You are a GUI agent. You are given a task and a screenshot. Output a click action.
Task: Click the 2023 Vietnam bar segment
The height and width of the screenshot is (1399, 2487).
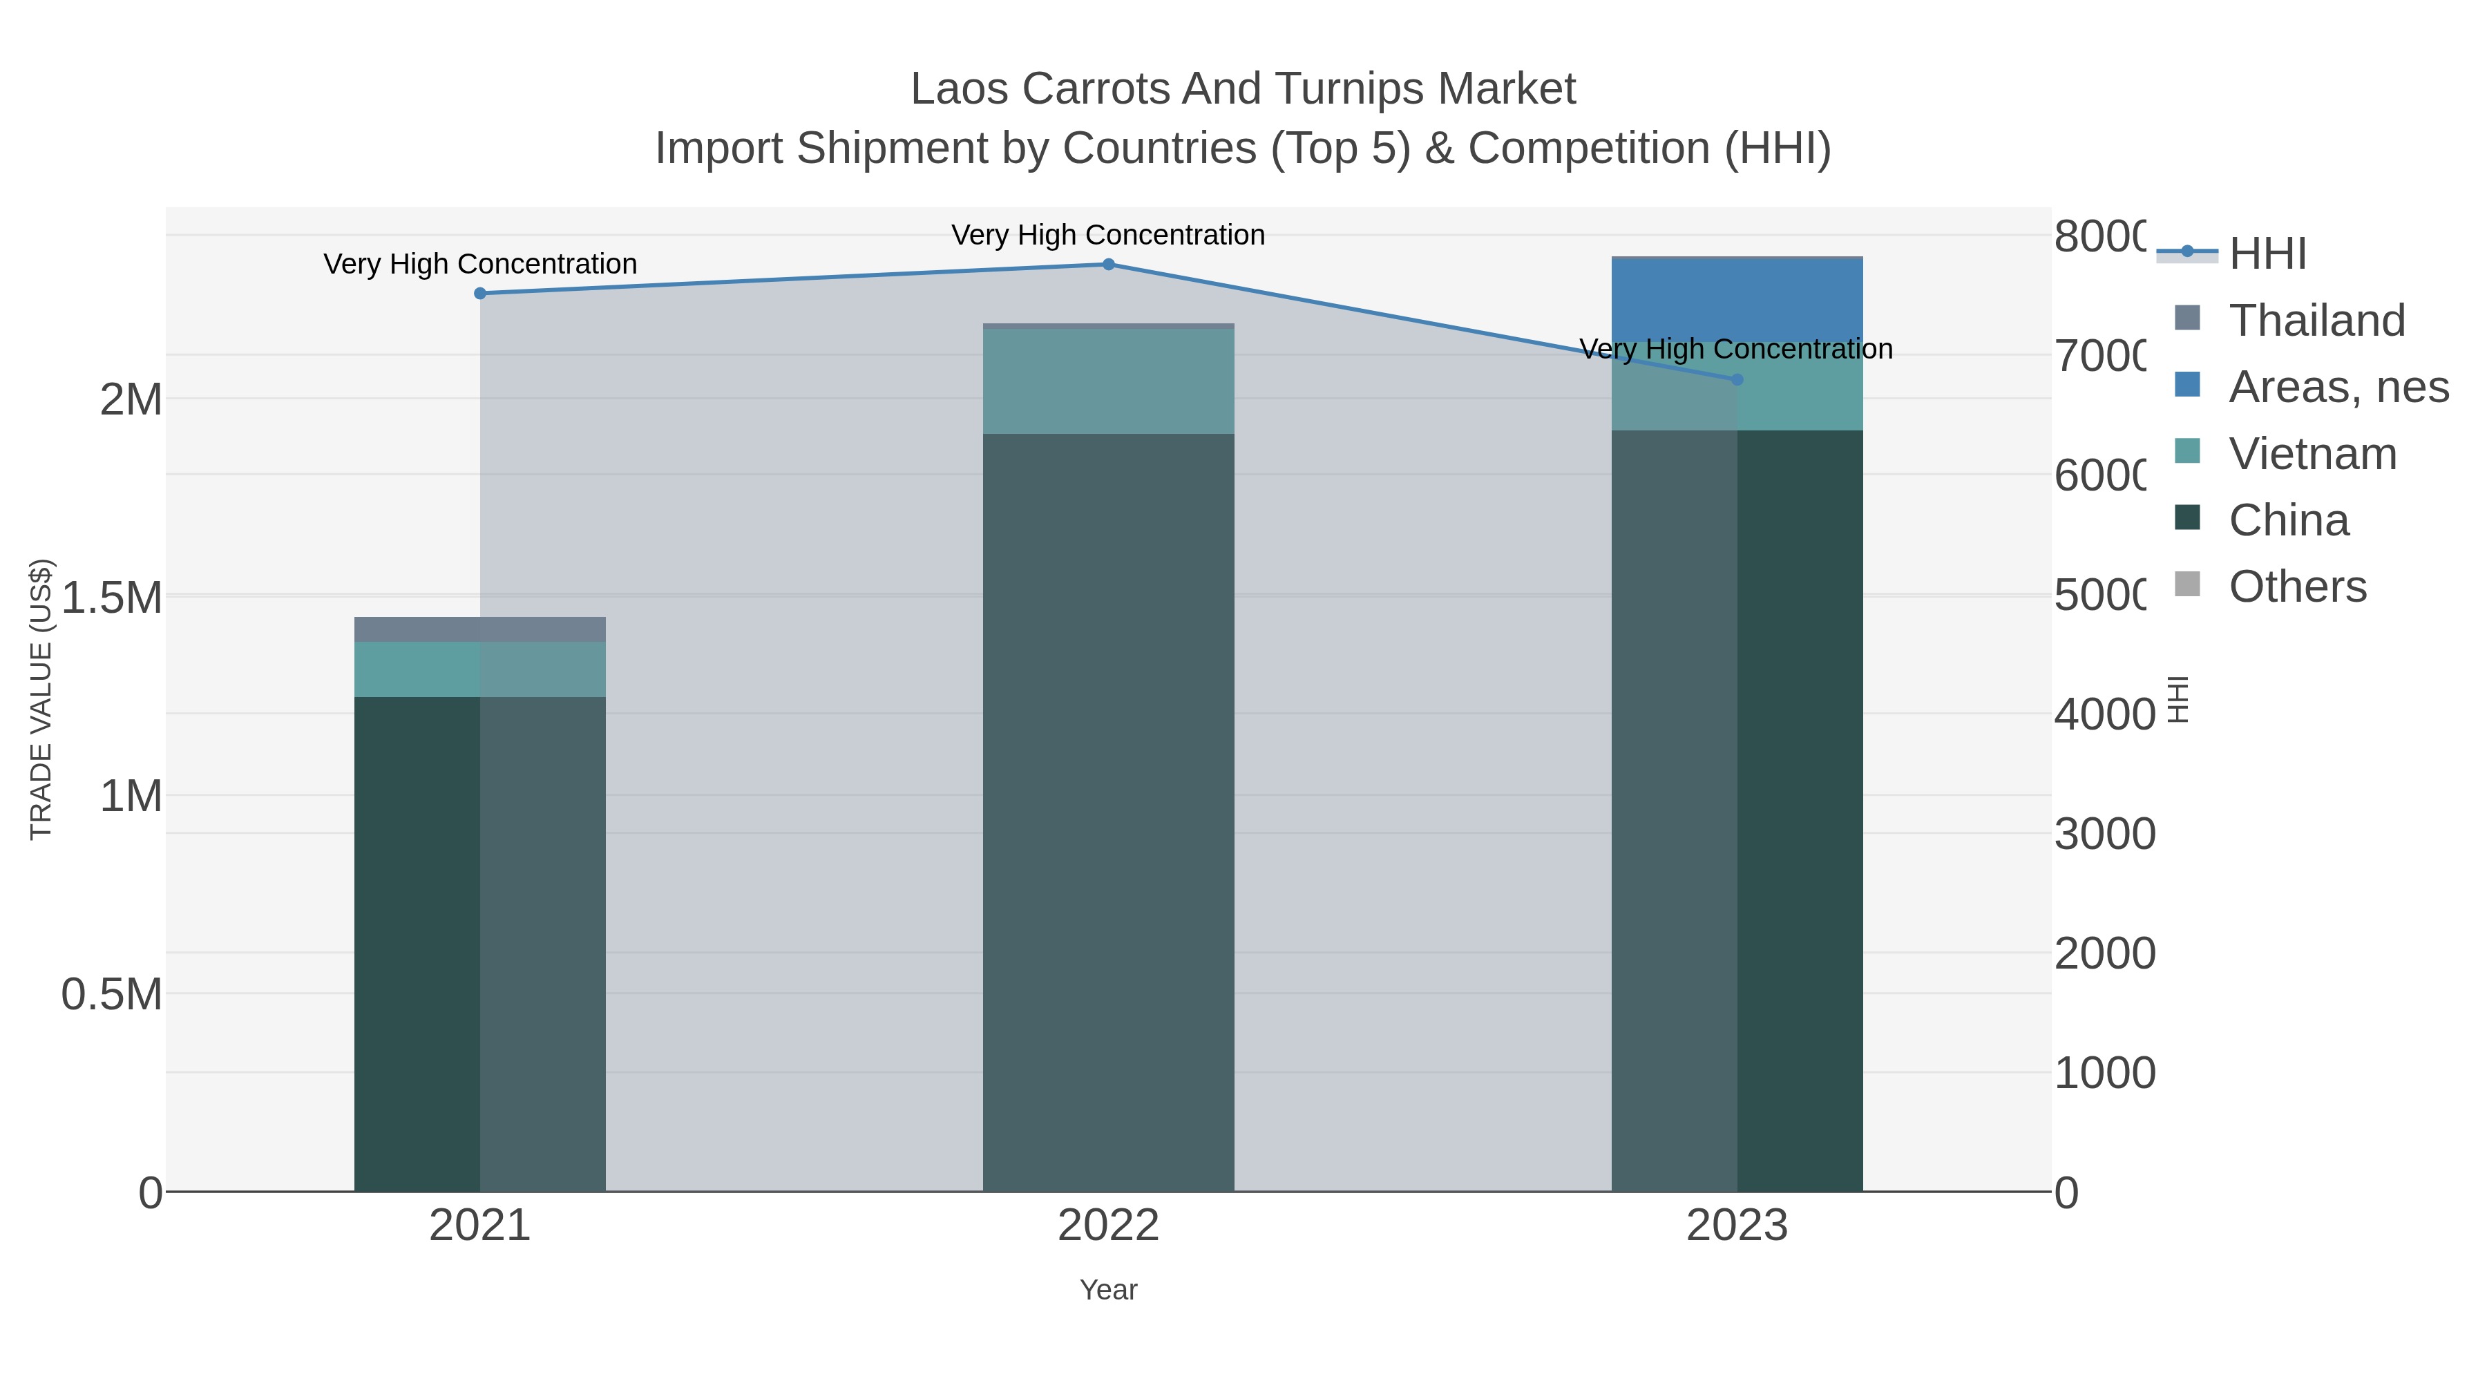pos(1737,386)
